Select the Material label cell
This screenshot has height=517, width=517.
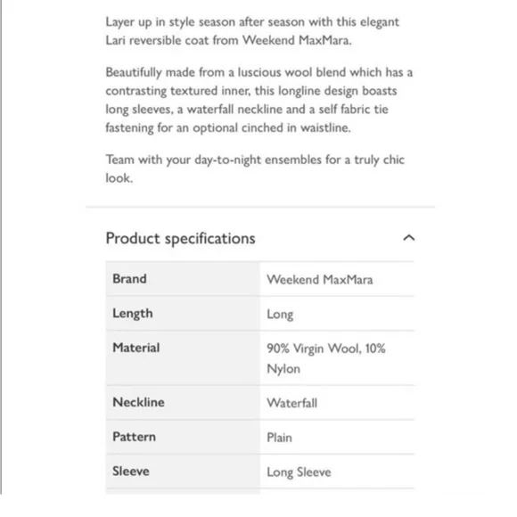[x=183, y=358]
